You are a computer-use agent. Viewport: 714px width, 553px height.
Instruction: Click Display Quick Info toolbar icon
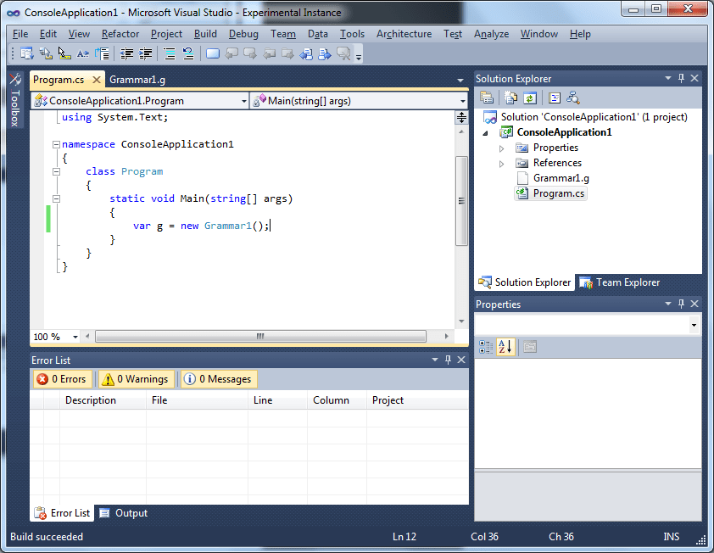[x=64, y=53]
